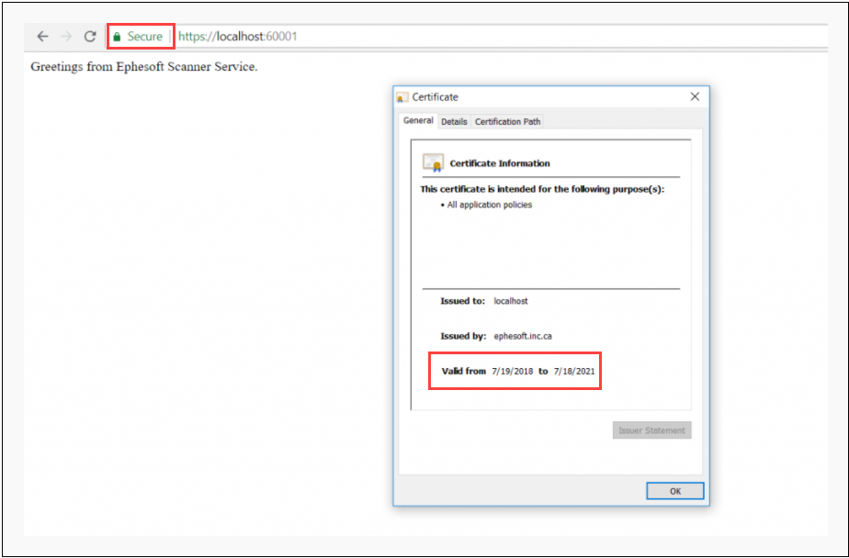Click the expiry date 7/18/2021
This screenshot has height=558, width=849.
(574, 371)
